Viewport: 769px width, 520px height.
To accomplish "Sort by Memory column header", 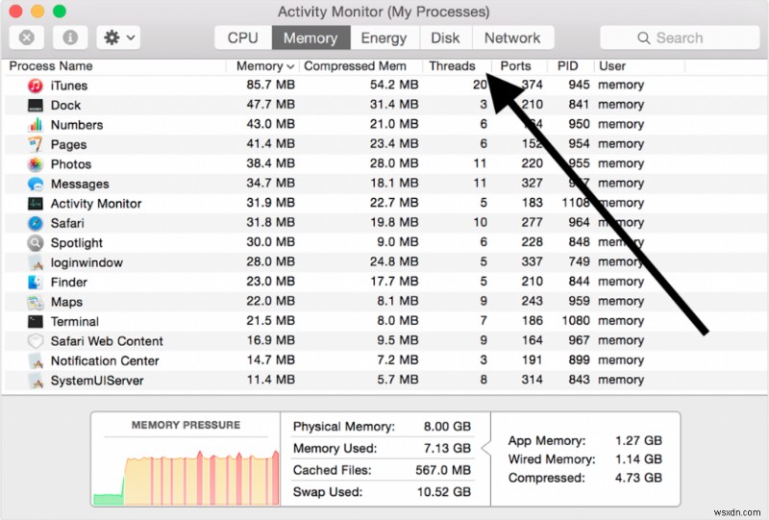I will coord(264,66).
